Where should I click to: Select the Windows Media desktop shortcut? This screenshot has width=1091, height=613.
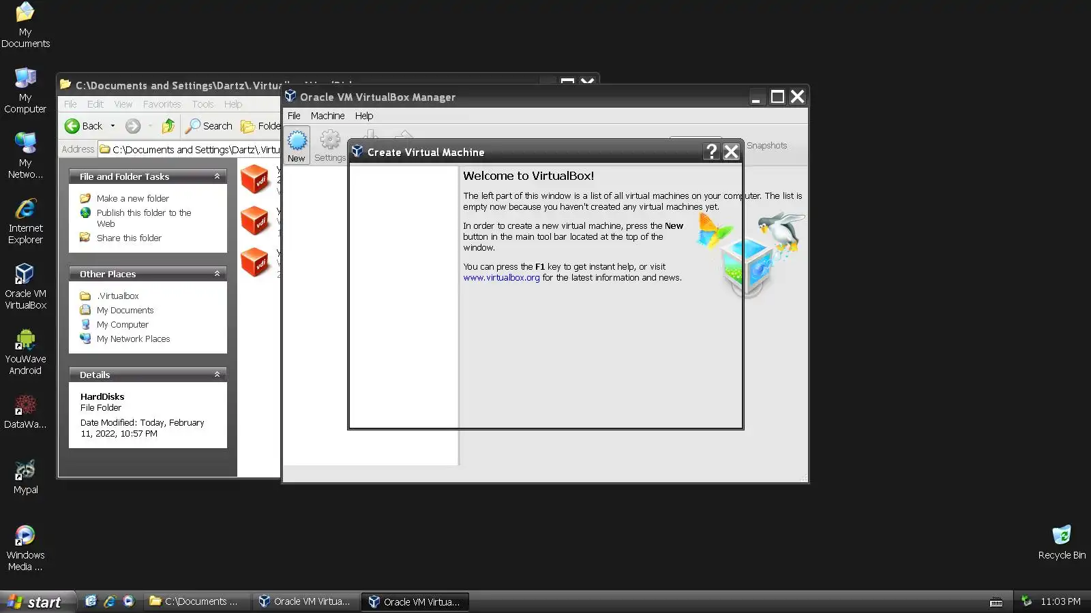click(x=25, y=548)
